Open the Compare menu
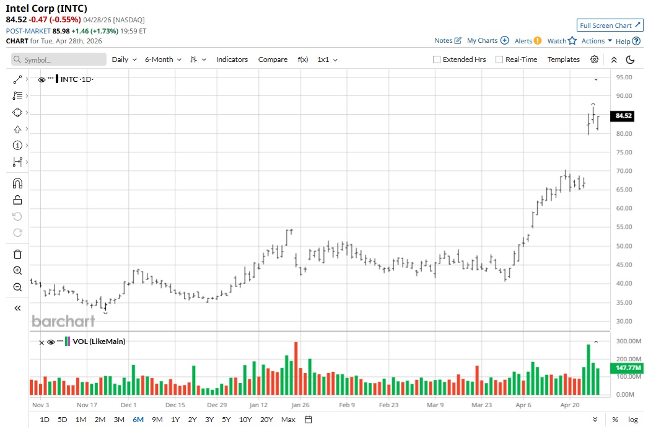Screen dimensions: 656x432 pos(273,60)
